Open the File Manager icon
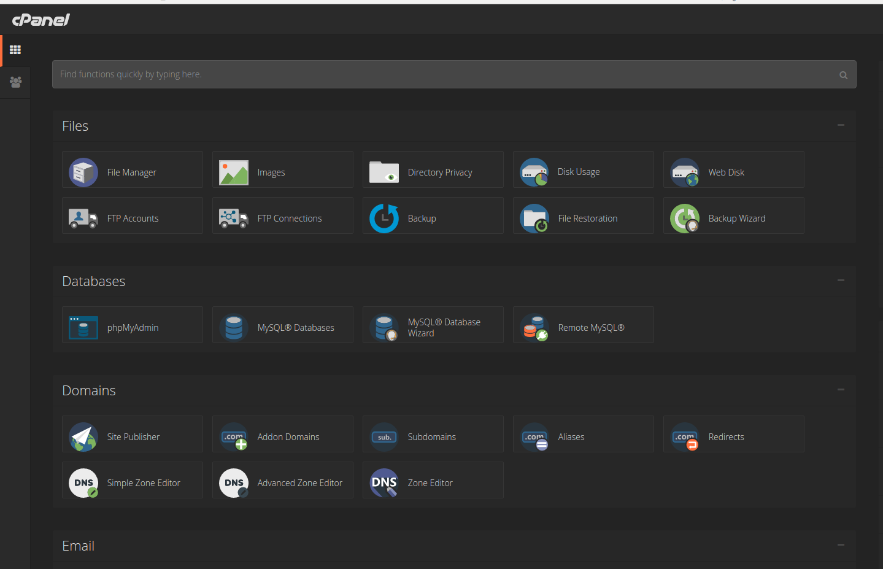Screen dimensions: 883x569 (x=83, y=172)
